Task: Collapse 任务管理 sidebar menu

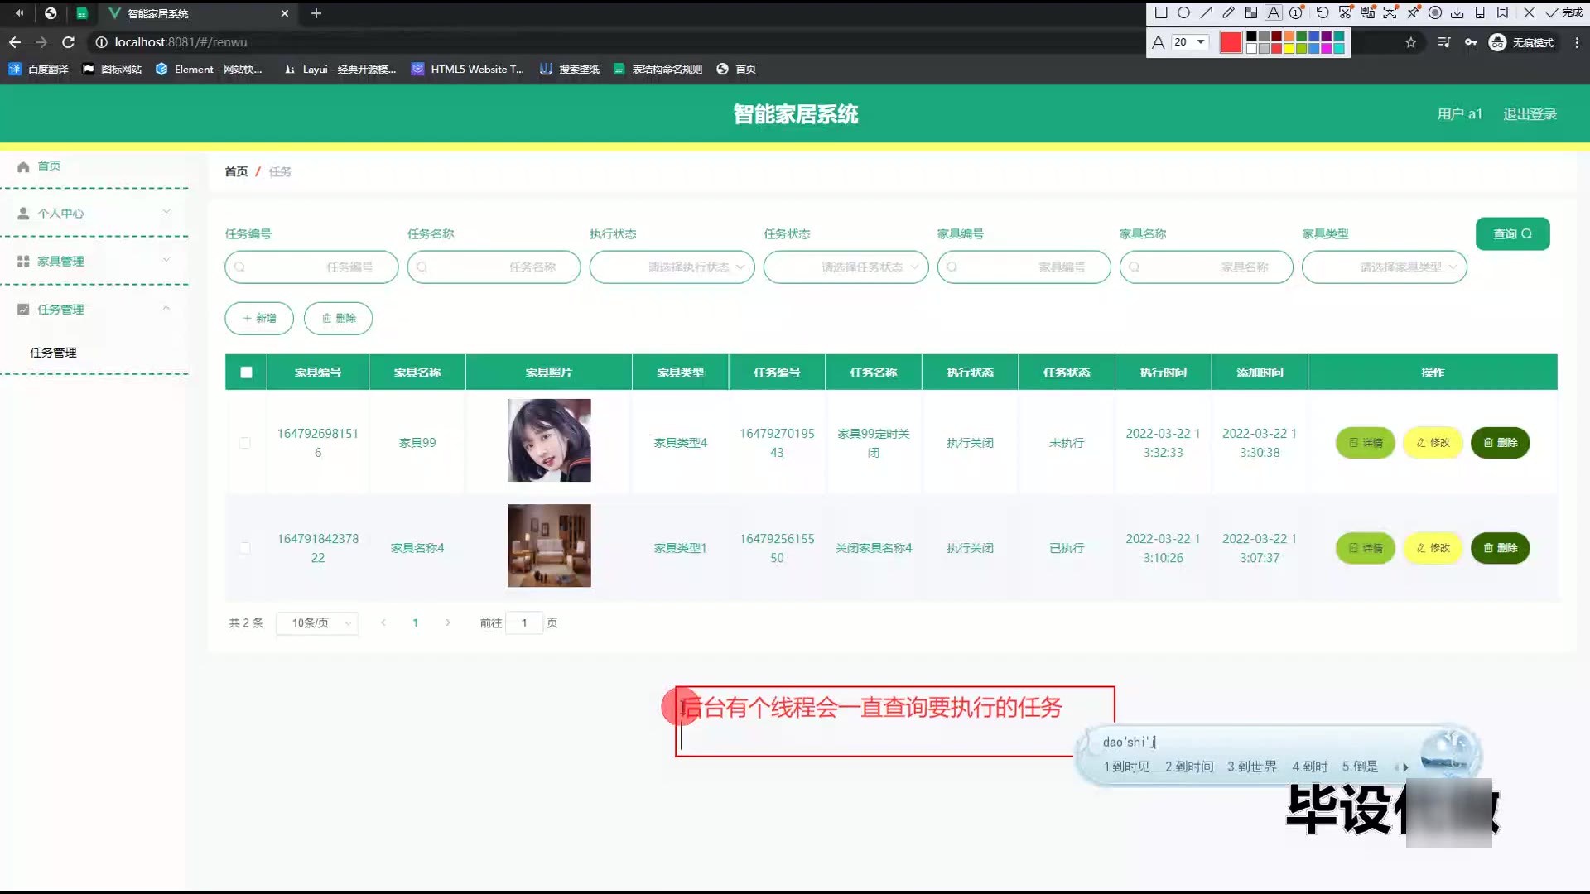Action: (94, 309)
